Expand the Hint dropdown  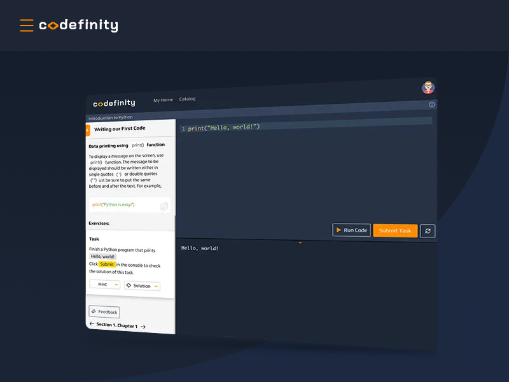point(105,285)
